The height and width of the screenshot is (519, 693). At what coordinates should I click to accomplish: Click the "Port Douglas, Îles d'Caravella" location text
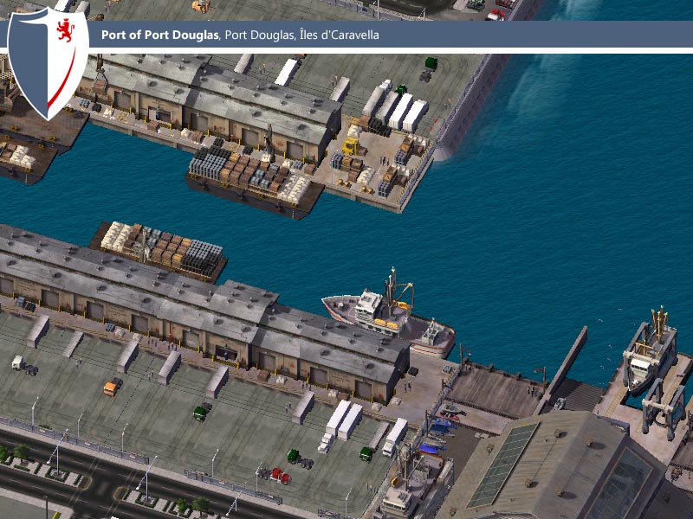click(x=301, y=35)
